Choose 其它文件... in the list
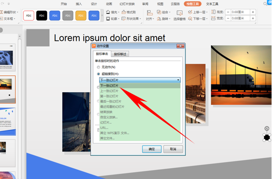The image size is (272, 179). coord(140,138)
